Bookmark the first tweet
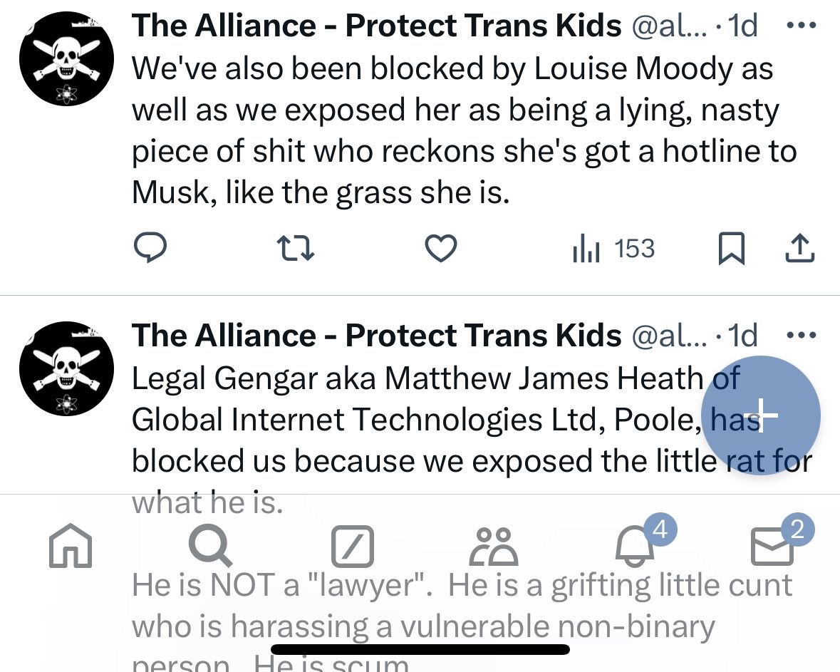Screen dimensions: 840x672 coord(731,249)
